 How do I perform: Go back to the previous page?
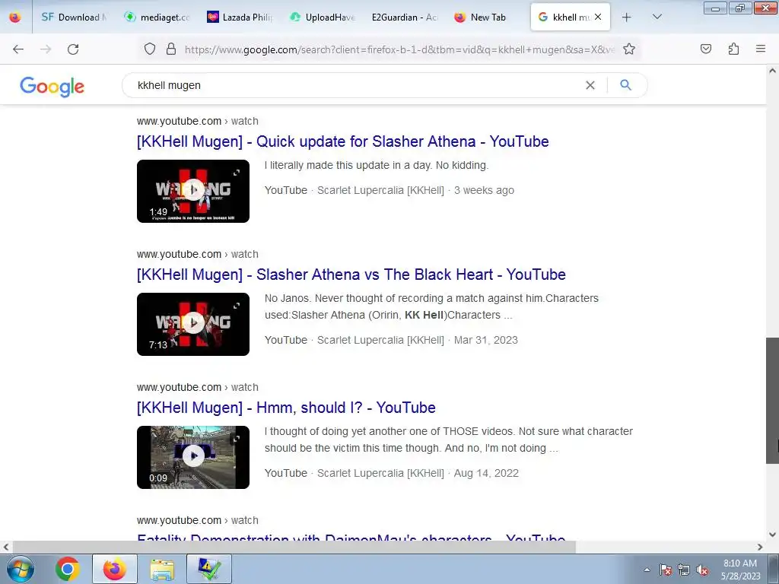coord(18,49)
